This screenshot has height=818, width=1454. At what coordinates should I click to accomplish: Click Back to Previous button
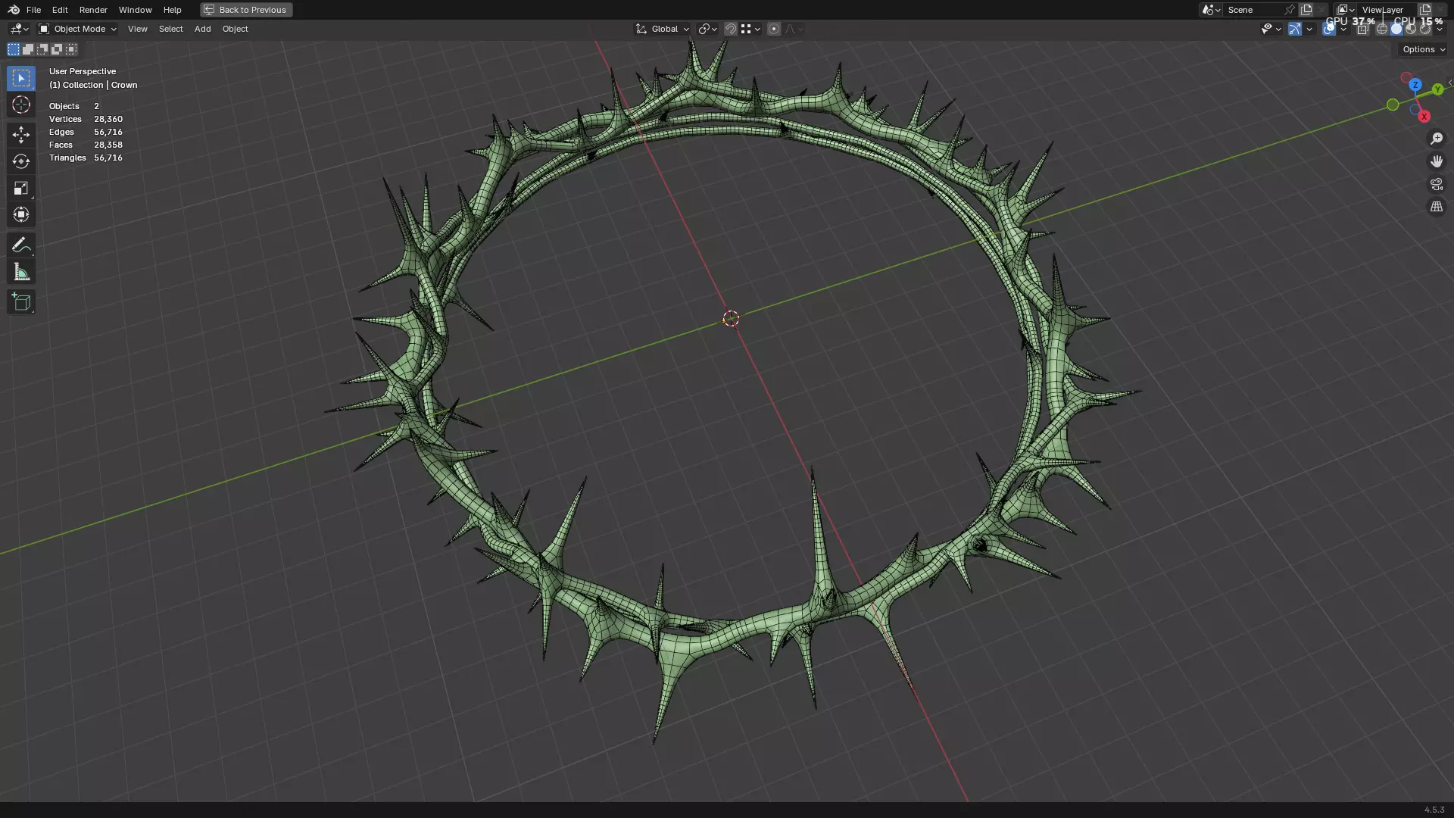pyautogui.click(x=246, y=10)
